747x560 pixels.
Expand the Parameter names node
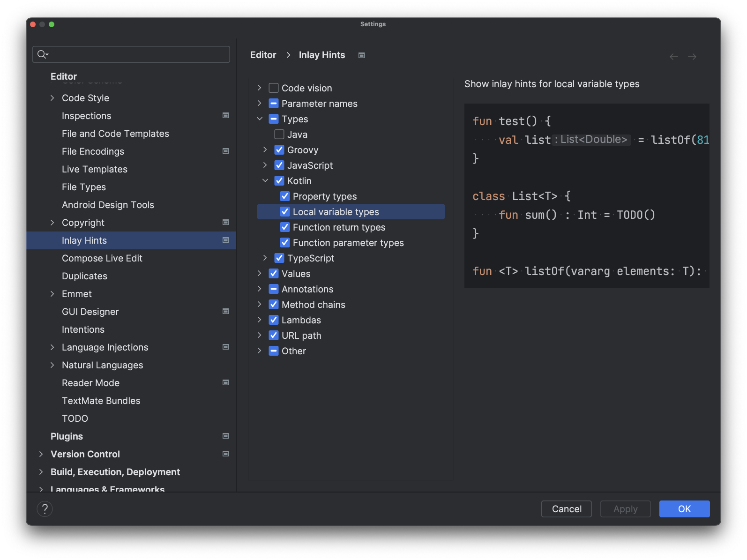[260, 104]
